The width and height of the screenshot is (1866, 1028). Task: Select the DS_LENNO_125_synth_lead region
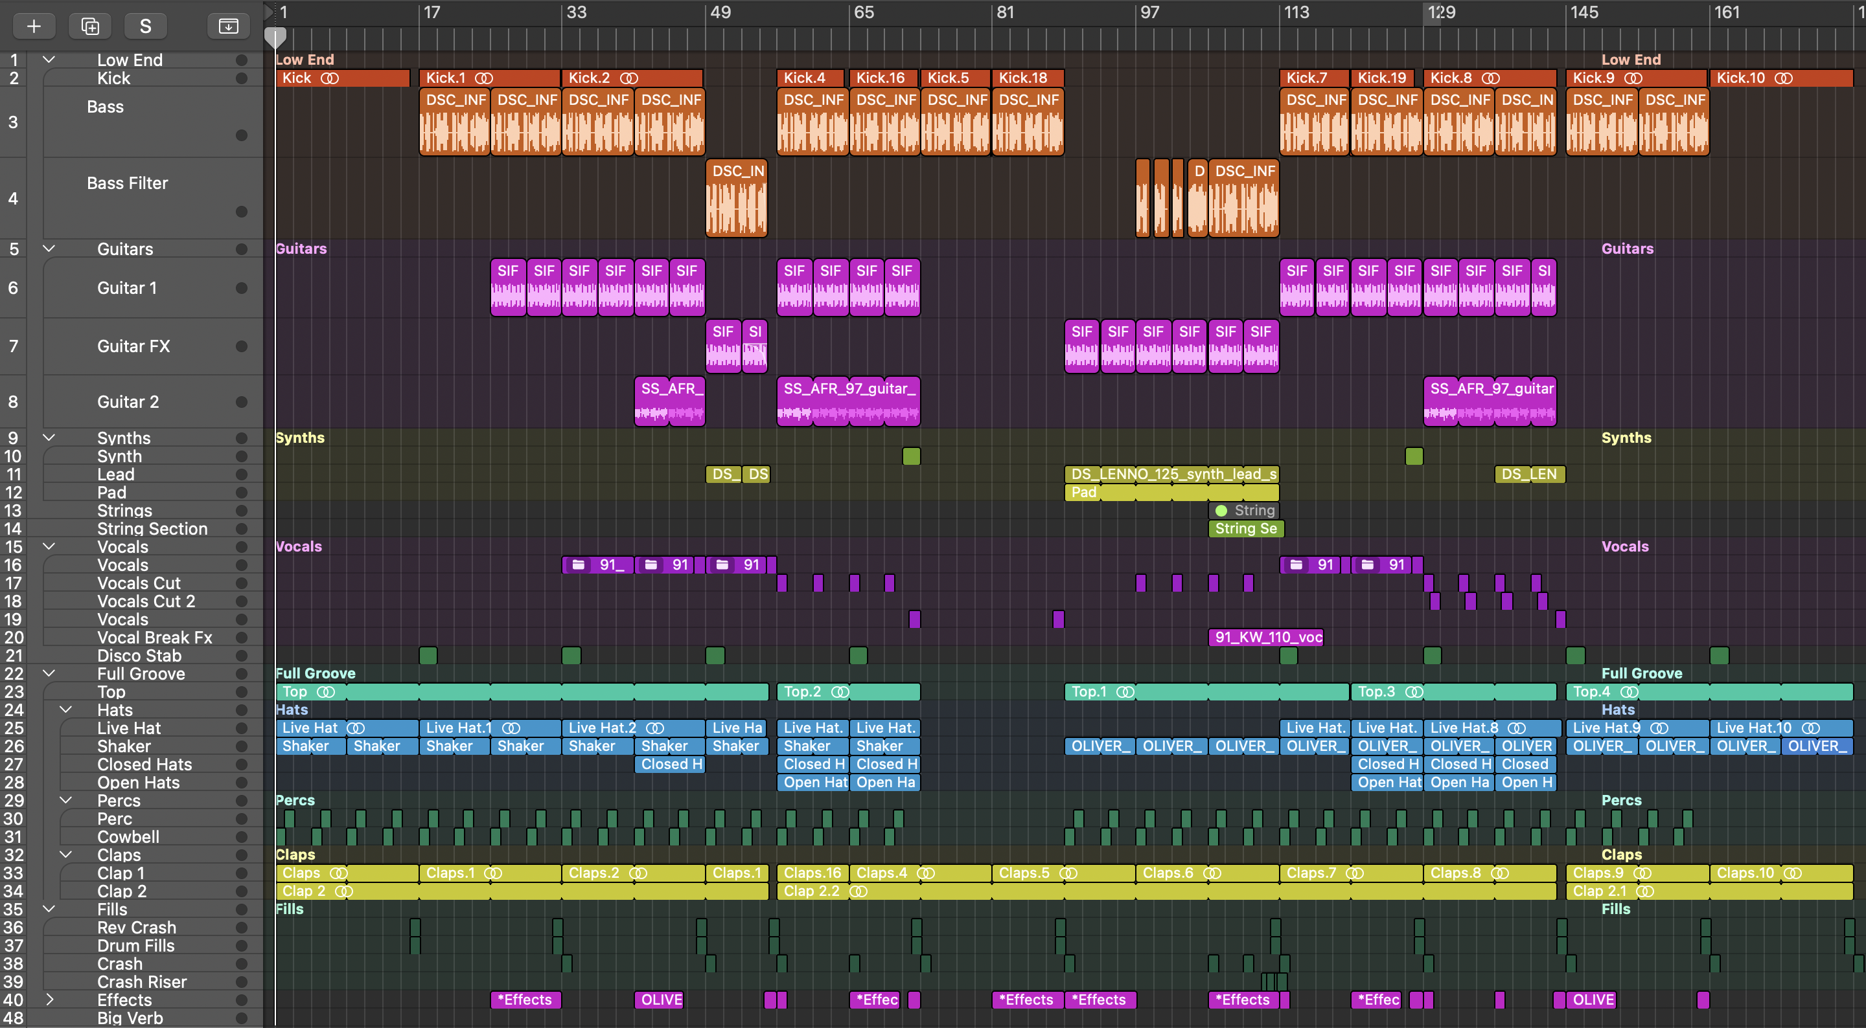coord(1171,475)
